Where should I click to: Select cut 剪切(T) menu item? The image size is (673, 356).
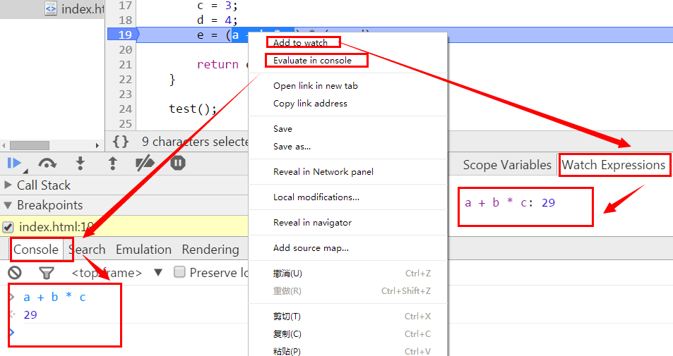[287, 316]
